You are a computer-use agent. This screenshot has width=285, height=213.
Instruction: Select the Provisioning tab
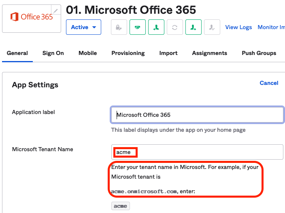point(128,53)
